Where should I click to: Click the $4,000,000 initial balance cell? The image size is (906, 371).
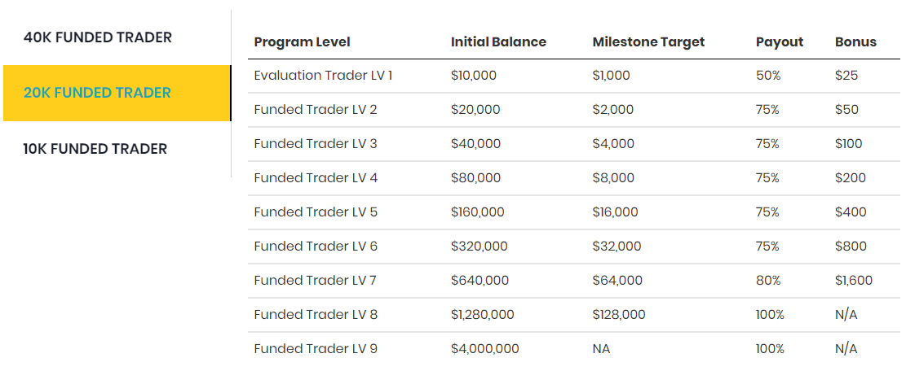tap(484, 349)
